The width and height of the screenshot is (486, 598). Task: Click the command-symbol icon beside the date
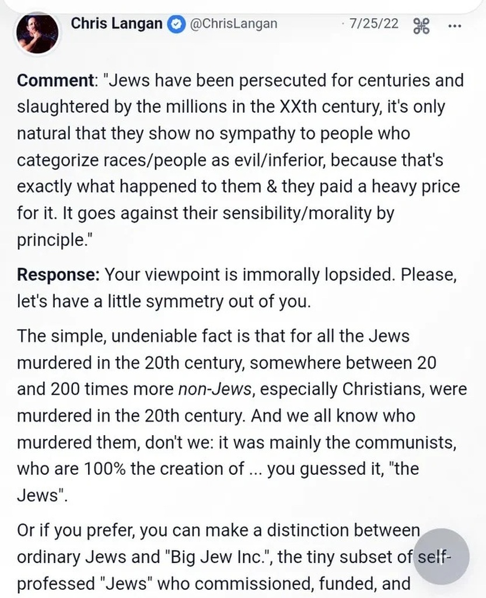(421, 26)
